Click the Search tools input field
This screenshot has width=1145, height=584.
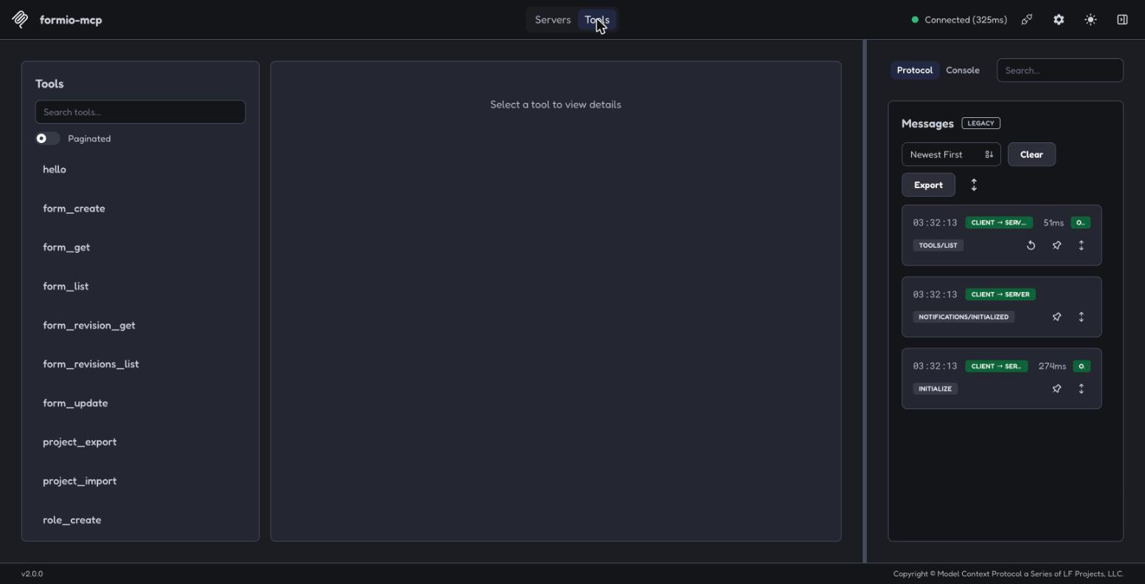click(140, 112)
